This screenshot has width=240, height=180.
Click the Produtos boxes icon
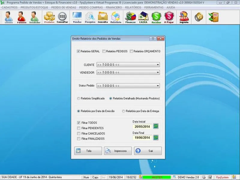click(x=49, y=17)
